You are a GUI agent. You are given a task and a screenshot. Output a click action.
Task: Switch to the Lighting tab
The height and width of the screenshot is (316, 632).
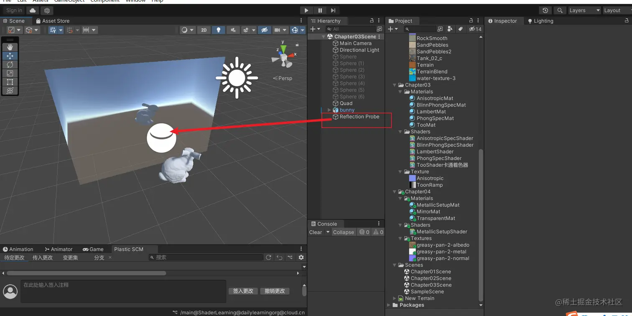pyautogui.click(x=540, y=21)
